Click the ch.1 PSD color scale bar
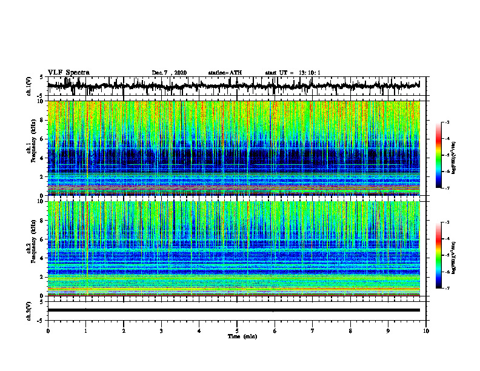The width and height of the screenshot is (480, 371). [438, 155]
